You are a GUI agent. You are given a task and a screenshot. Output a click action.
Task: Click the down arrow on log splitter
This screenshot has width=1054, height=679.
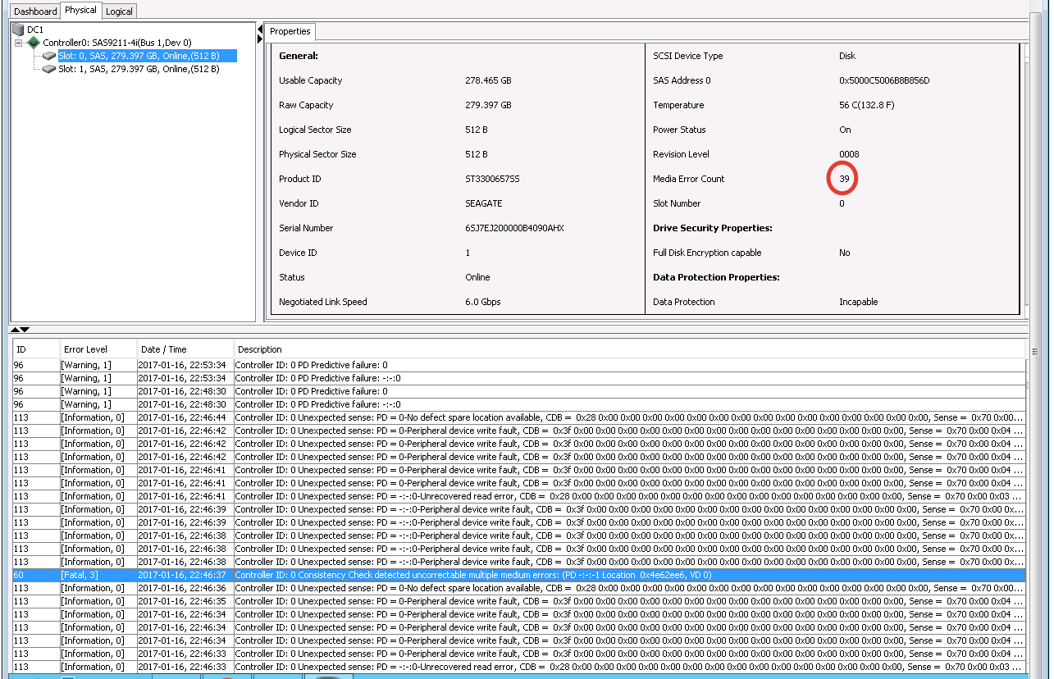pyautogui.click(x=25, y=330)
